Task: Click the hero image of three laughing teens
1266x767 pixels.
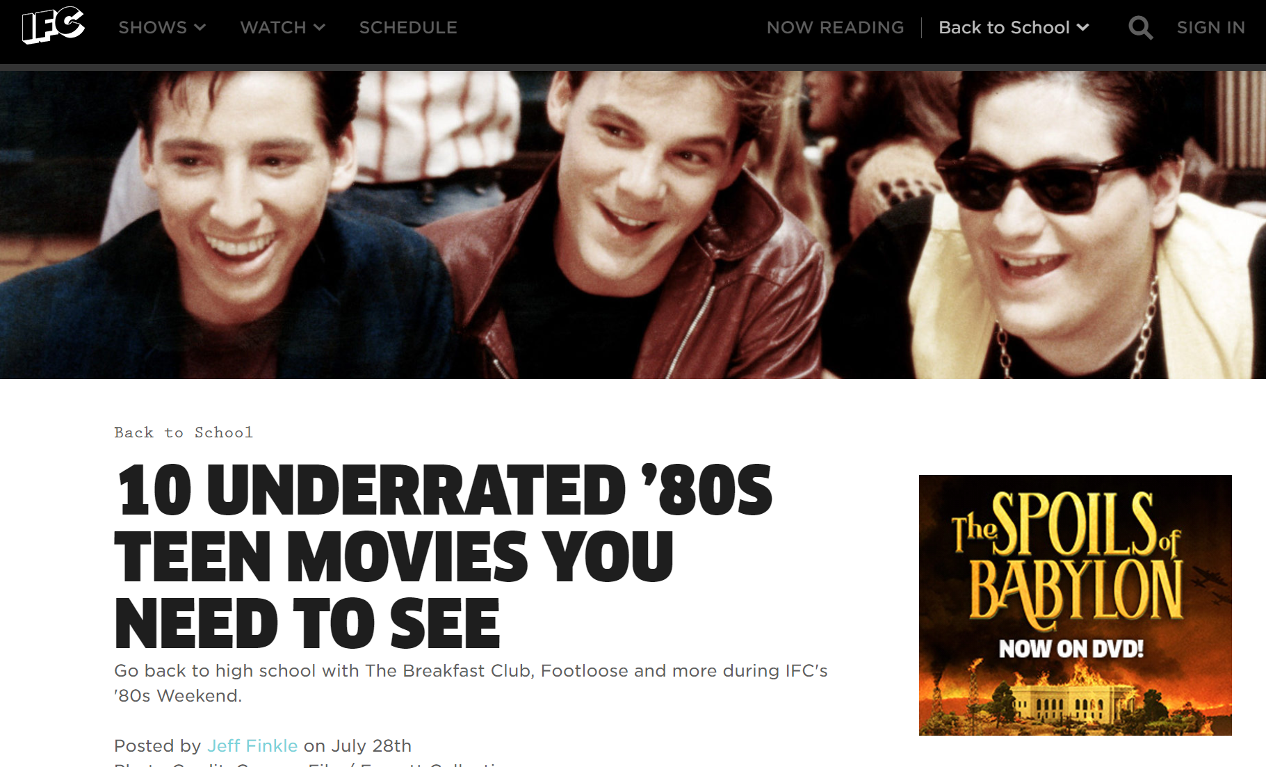Action: pyautogui.click(x=633, y=225)
